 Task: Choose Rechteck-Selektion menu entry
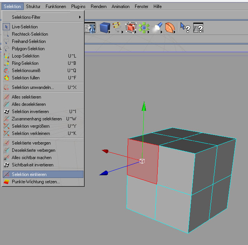click(43, 34)
